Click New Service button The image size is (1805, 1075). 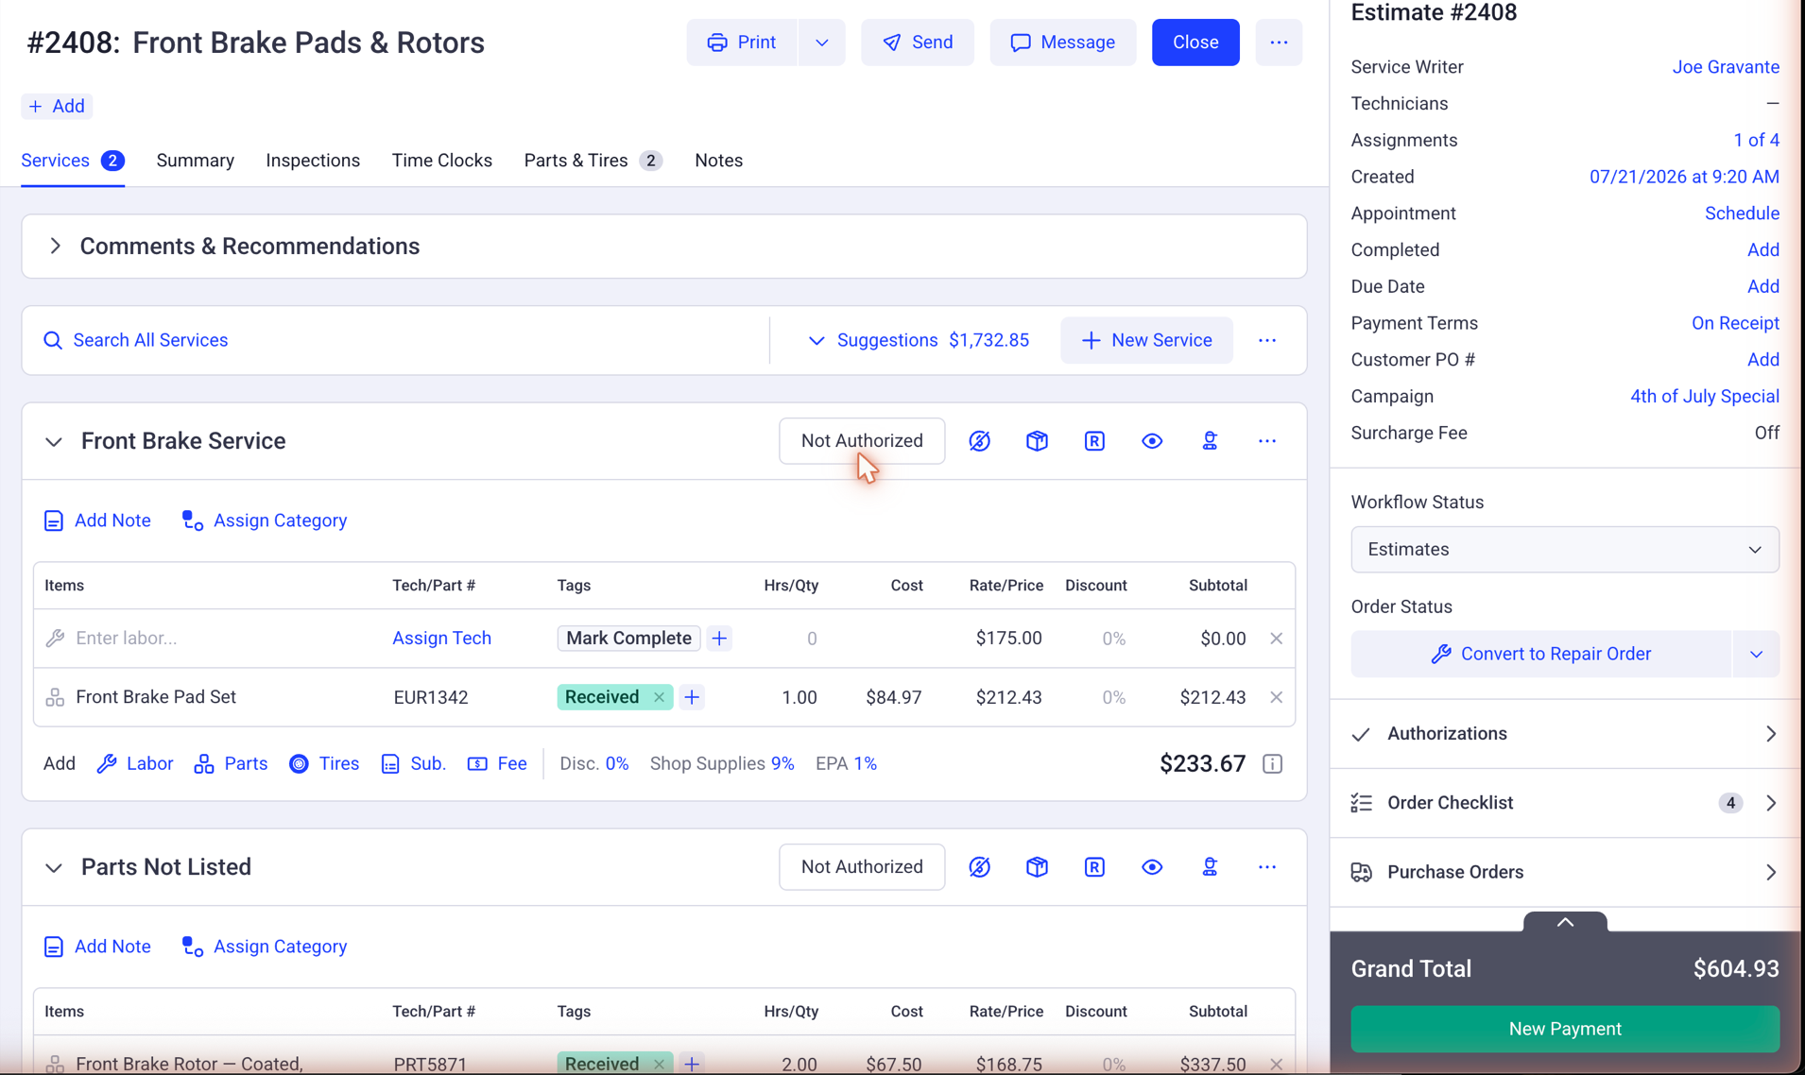click(x=1146, y=340)
